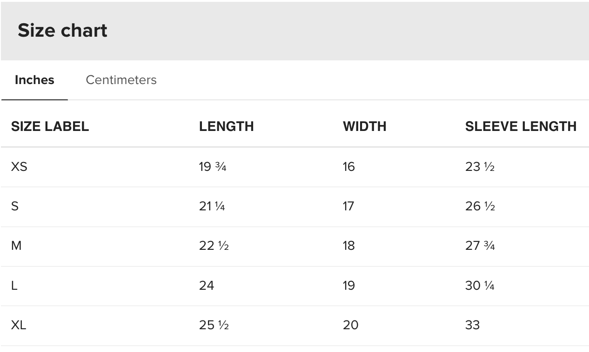Select the L size row label
This screenshot has width=589, height=352.
tap(14, 286)
